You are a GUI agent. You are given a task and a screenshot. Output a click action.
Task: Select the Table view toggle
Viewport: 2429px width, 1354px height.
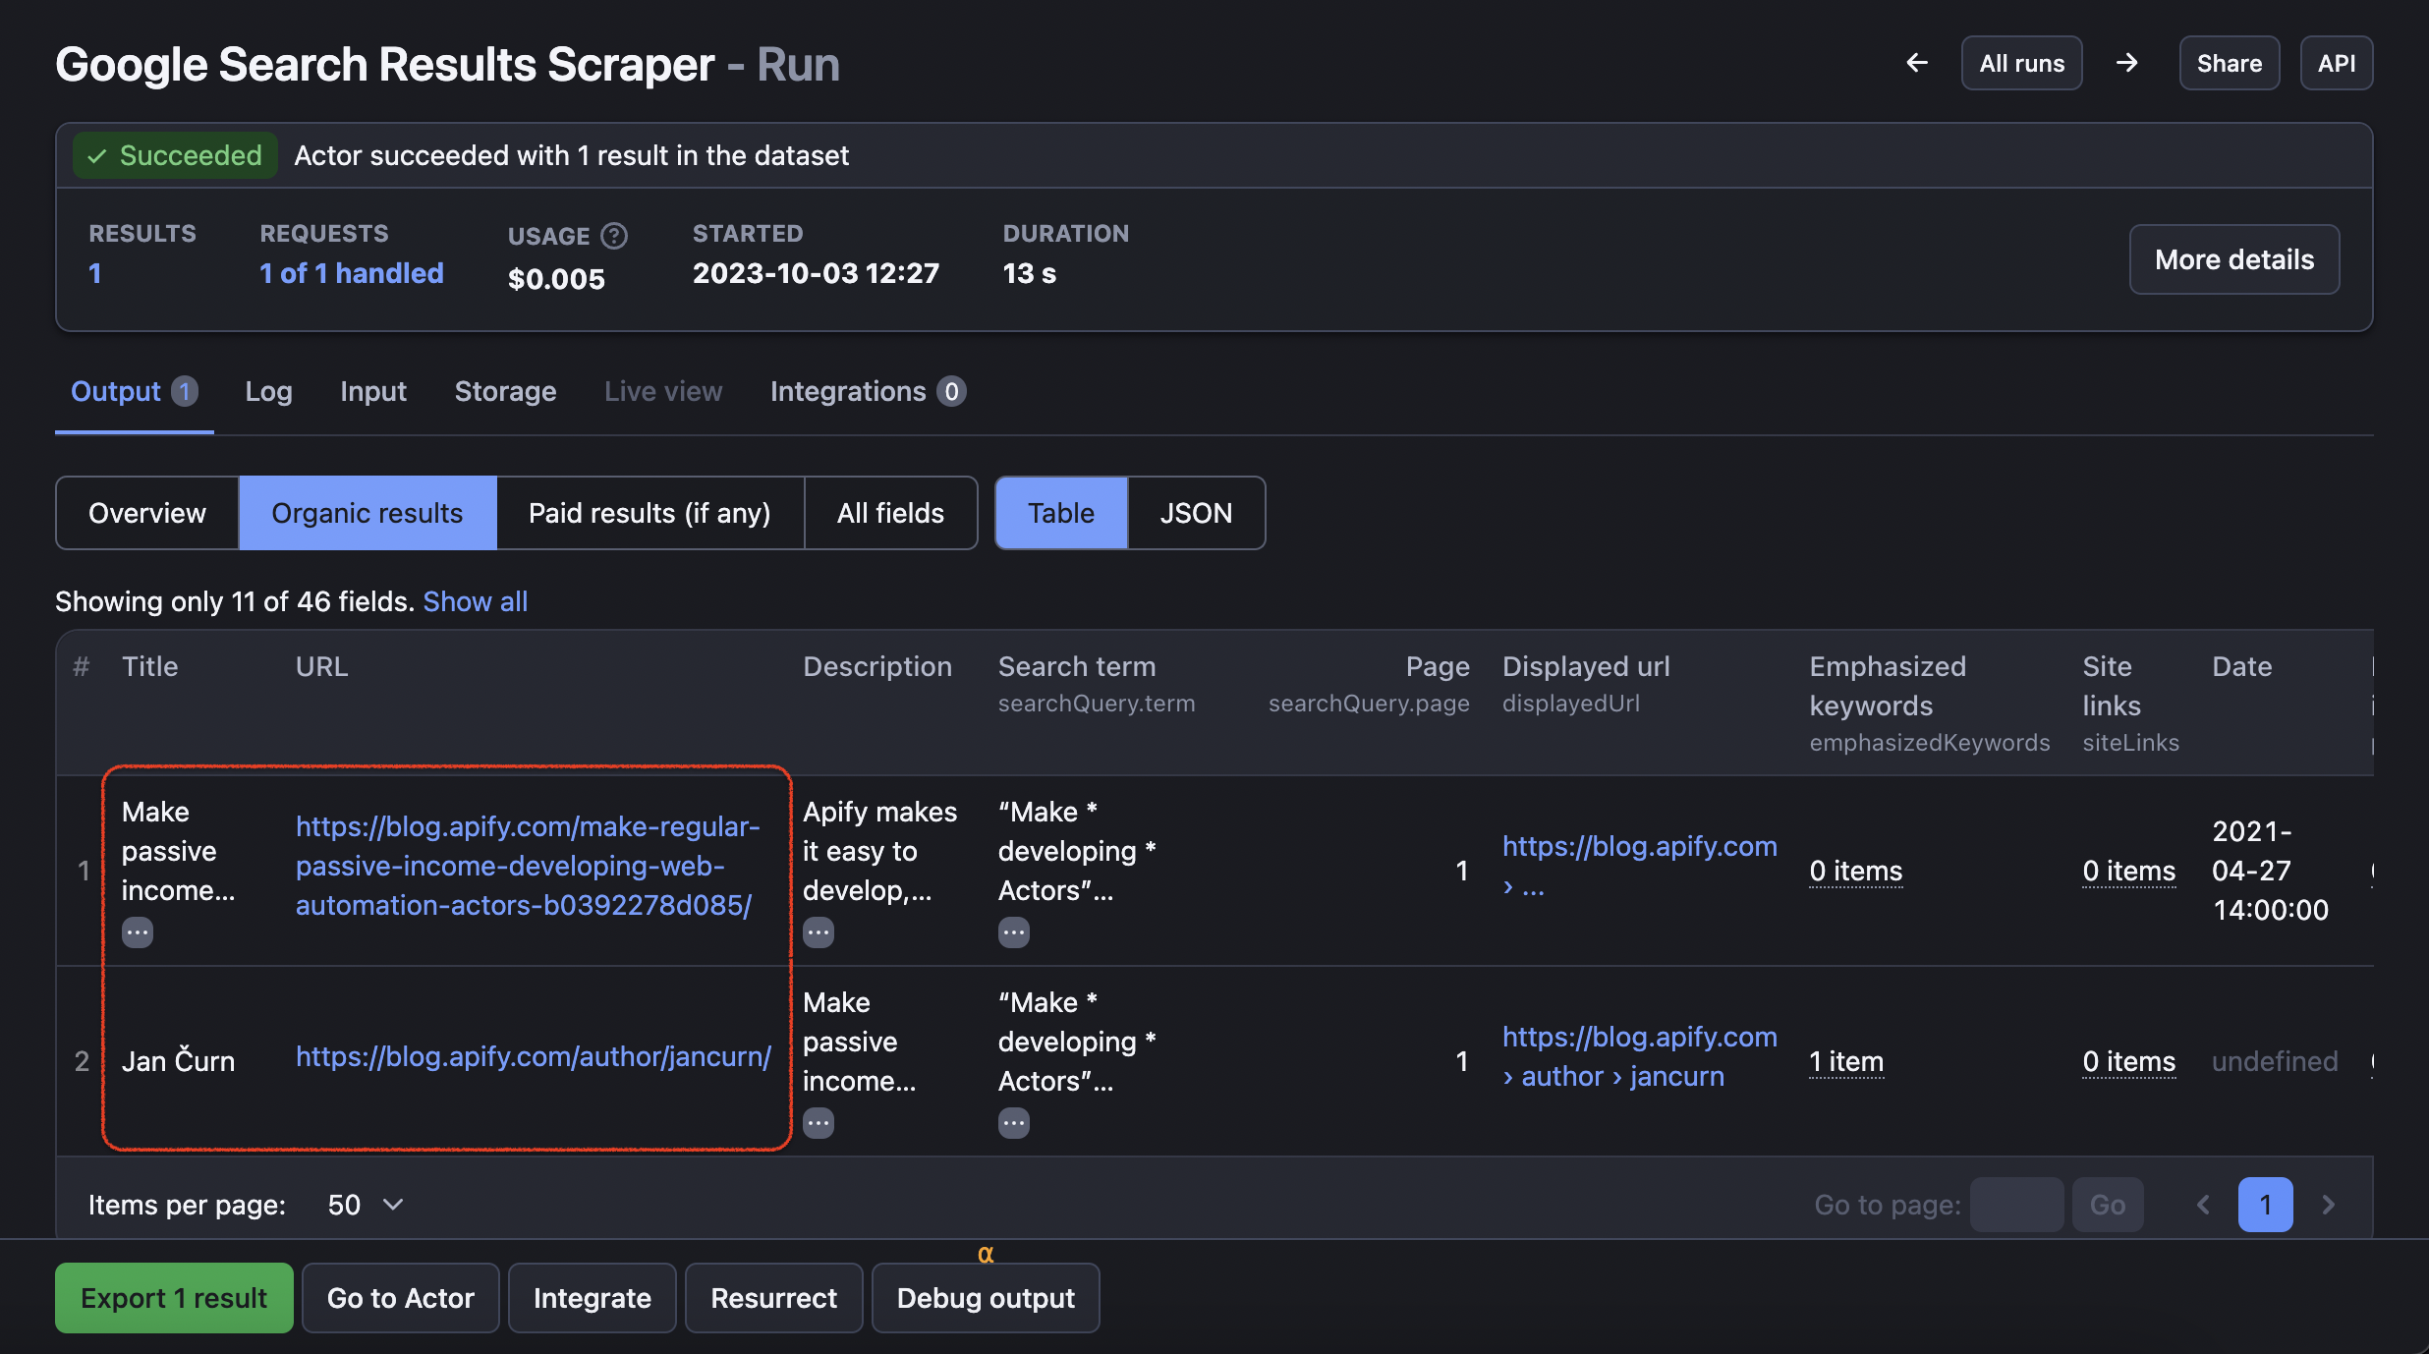pos(1060,512)
